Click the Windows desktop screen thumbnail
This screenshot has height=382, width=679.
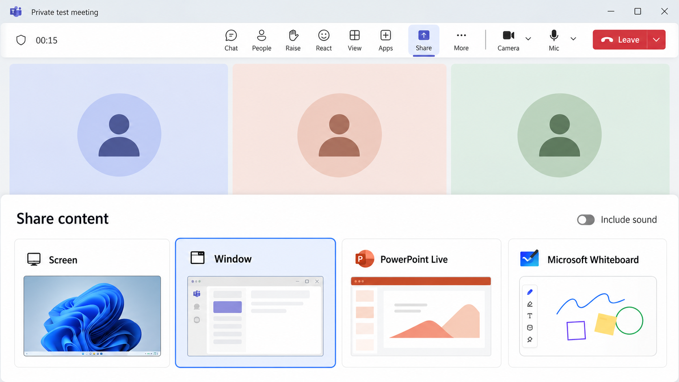[x=92, y=316]
